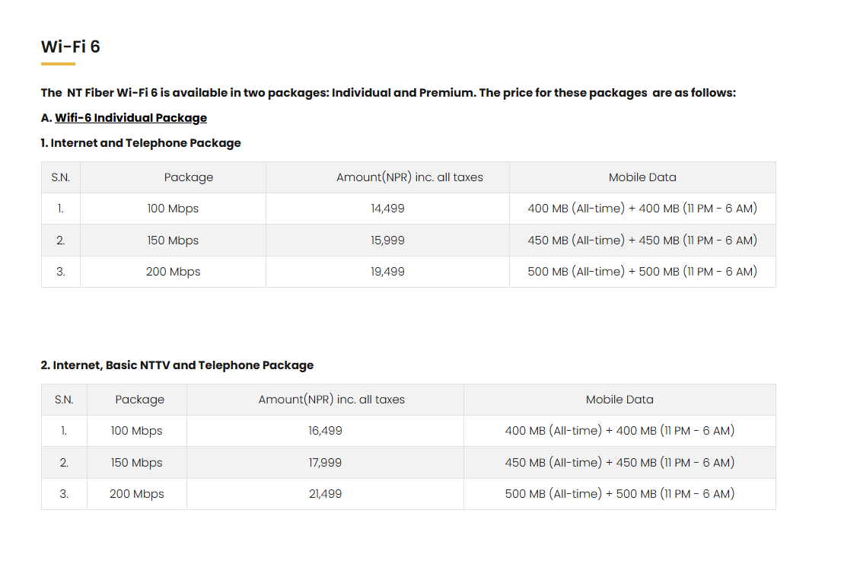Click 100 Mbps in Internet and Telephone table
860x564 pixels.
pyautogui.click(x=173, y=209)
